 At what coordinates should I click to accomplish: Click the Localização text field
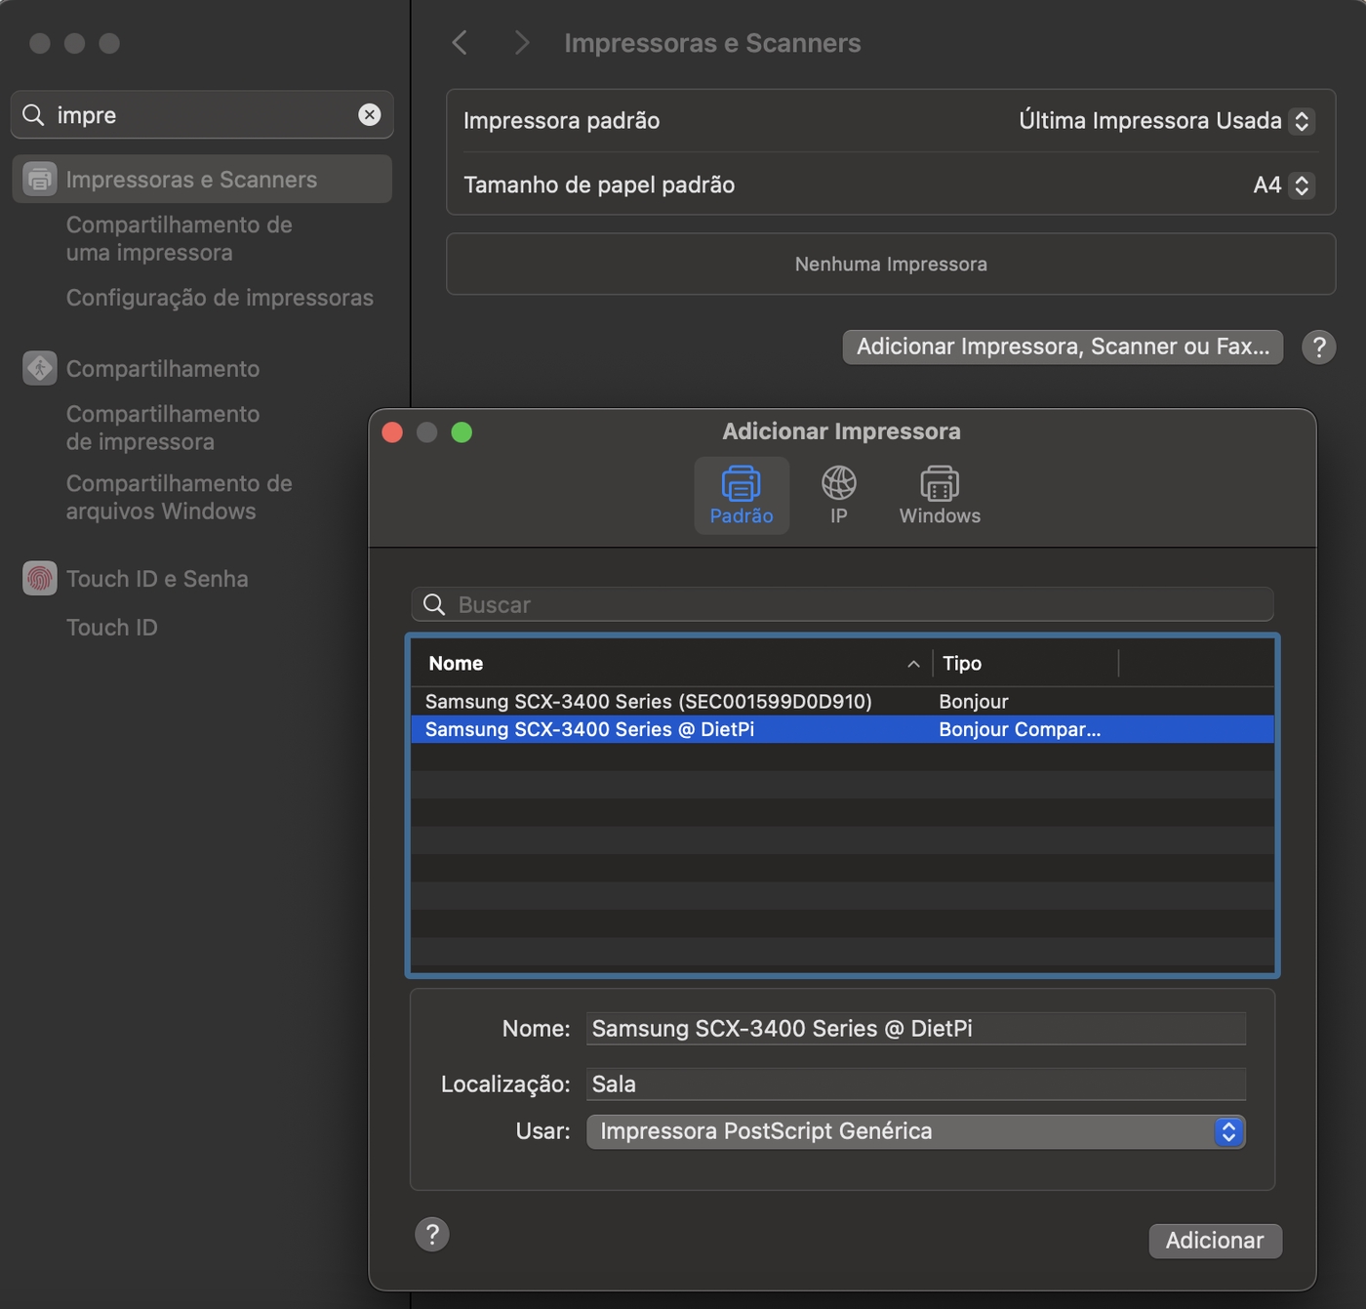(915, 1084)
